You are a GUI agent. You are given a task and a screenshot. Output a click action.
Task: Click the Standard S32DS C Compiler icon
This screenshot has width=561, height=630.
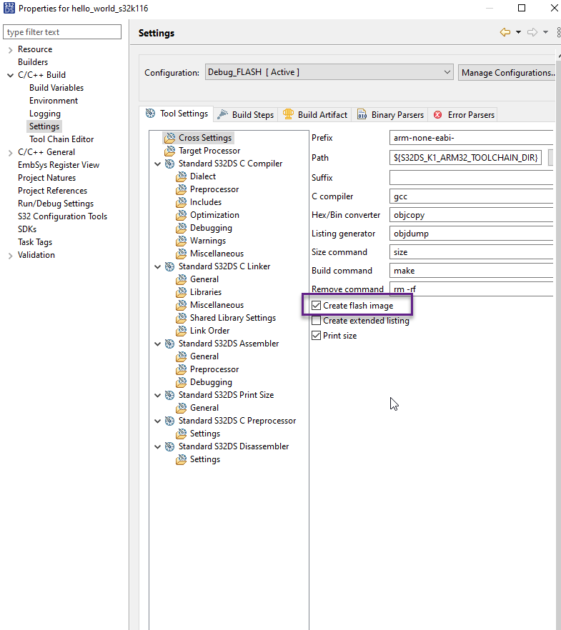click(170, 164)
